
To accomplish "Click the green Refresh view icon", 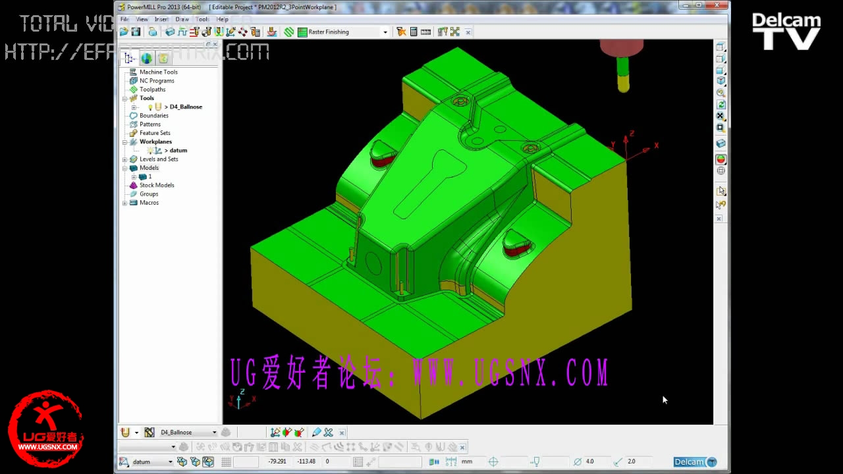I will tap(721, 104).
